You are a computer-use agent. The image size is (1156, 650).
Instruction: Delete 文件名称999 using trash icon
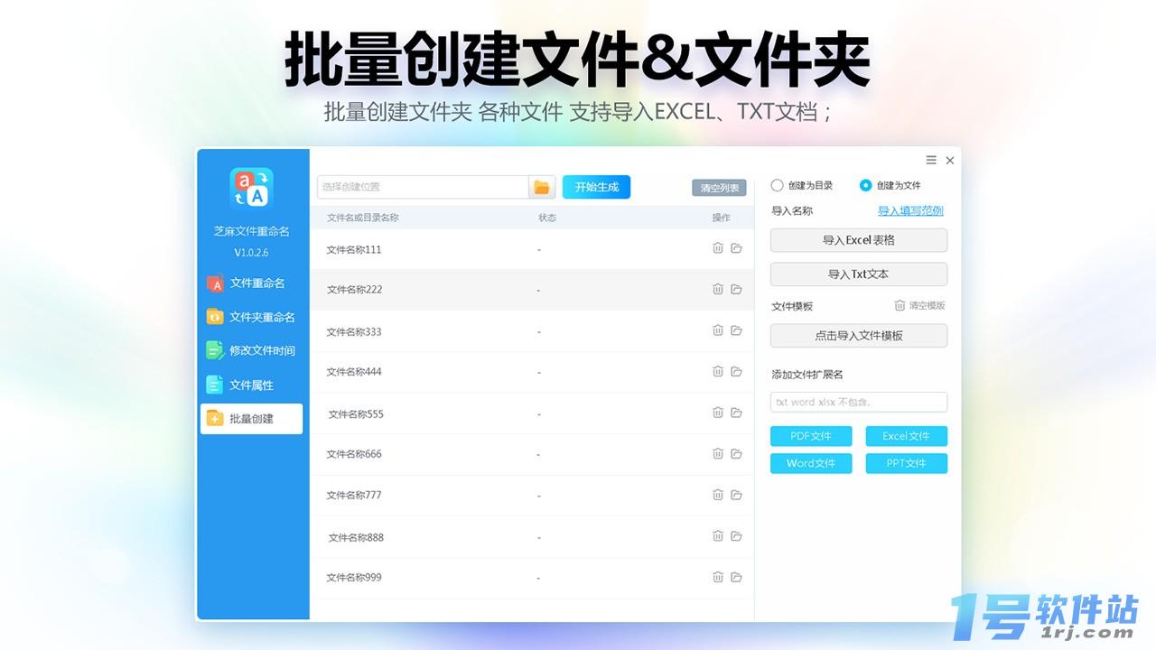coord(718,577)
